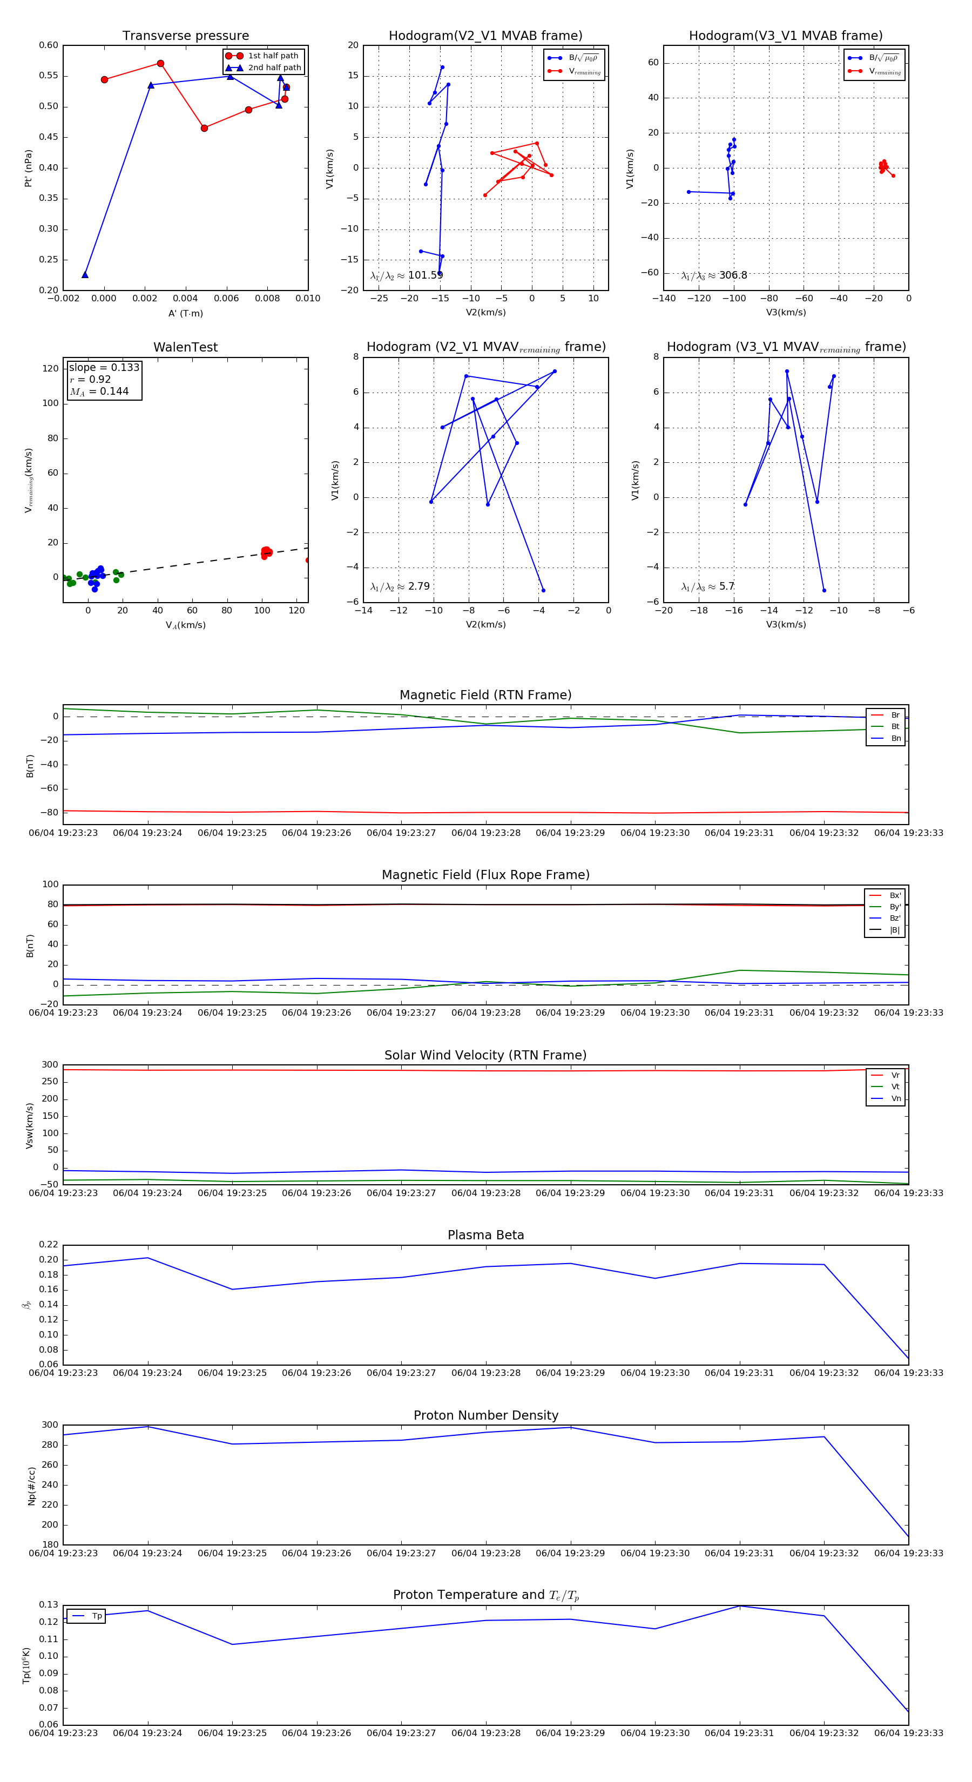This screenshot has width=972, height=1782.
Task: Select the 'Hodogram(V2_V1 MVAB frame)' title
Action: coord(485,36)
